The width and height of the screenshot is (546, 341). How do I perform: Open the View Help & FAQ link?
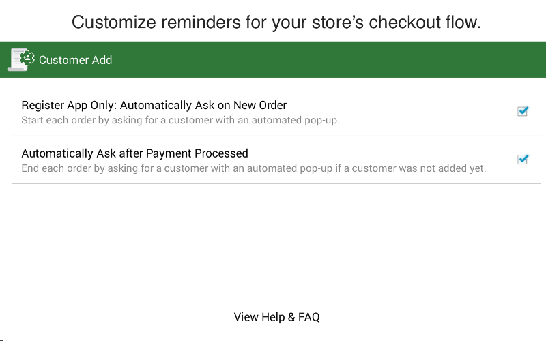pyautogui.click(x=276, y=317)
